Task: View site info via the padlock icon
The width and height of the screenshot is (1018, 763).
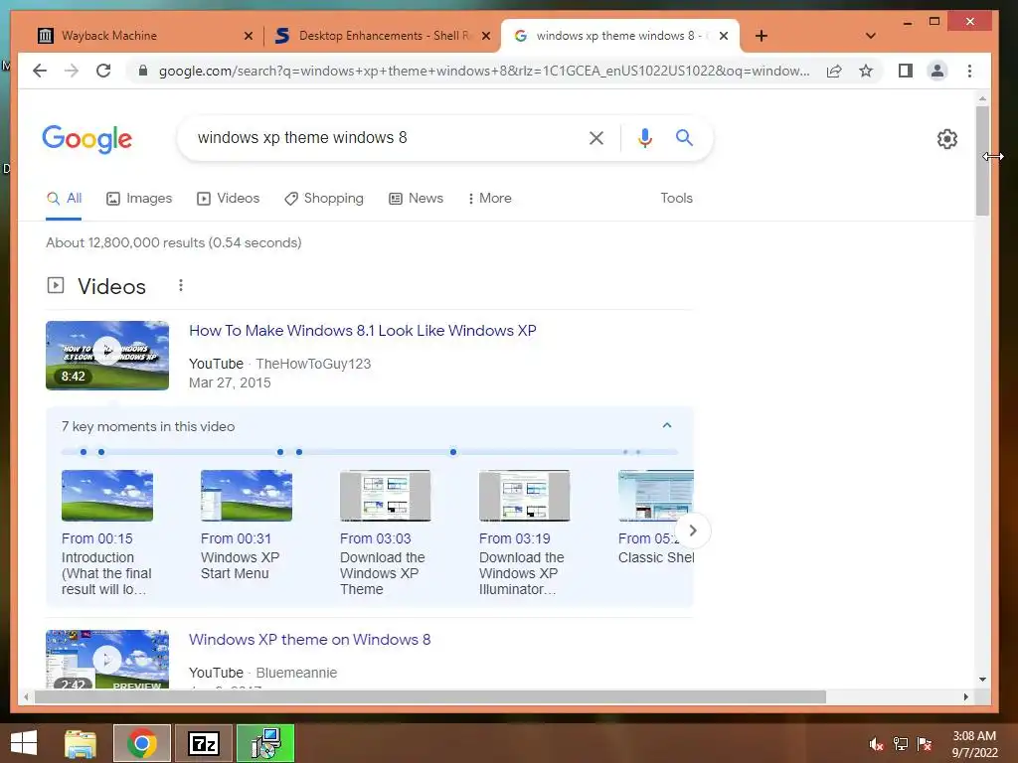Action: (x=143, y=71)
